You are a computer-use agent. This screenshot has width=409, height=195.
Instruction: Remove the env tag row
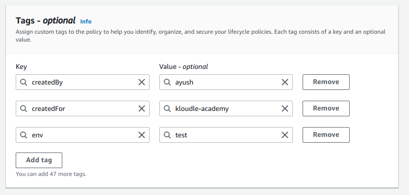coord(326,135)
